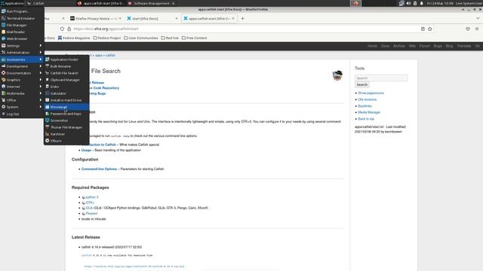Launch Terminal Emulator via its menu icon

[3, 18]
